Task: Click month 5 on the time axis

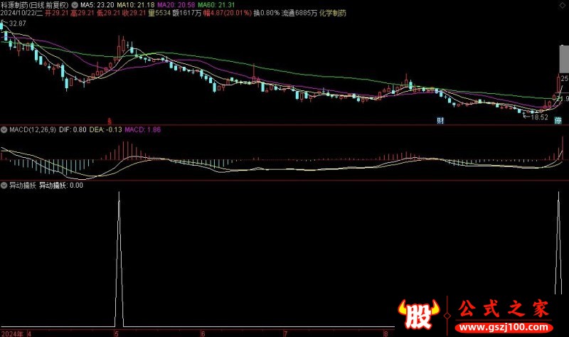Action: pos(116,332)
